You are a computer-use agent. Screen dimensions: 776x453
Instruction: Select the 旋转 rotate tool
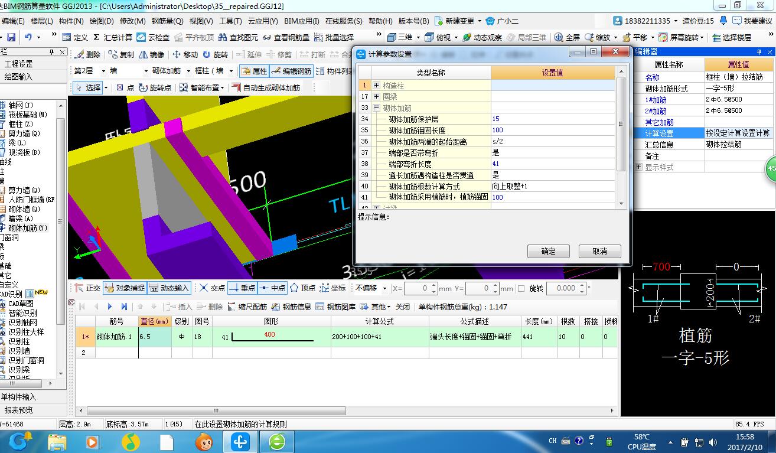(x=215, y=54)
